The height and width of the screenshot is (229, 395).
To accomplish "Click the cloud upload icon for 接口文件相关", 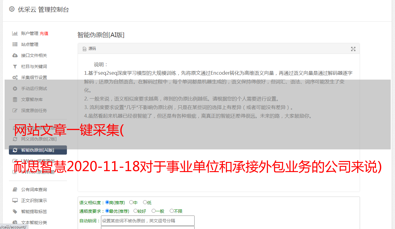I will 15,55.
